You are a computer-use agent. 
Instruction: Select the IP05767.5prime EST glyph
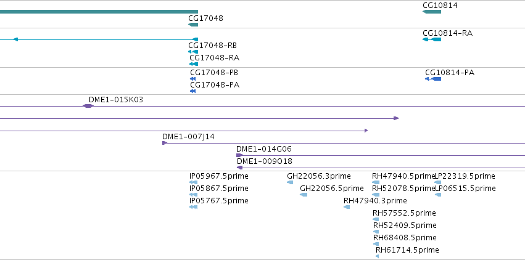[x=194, y=207]
